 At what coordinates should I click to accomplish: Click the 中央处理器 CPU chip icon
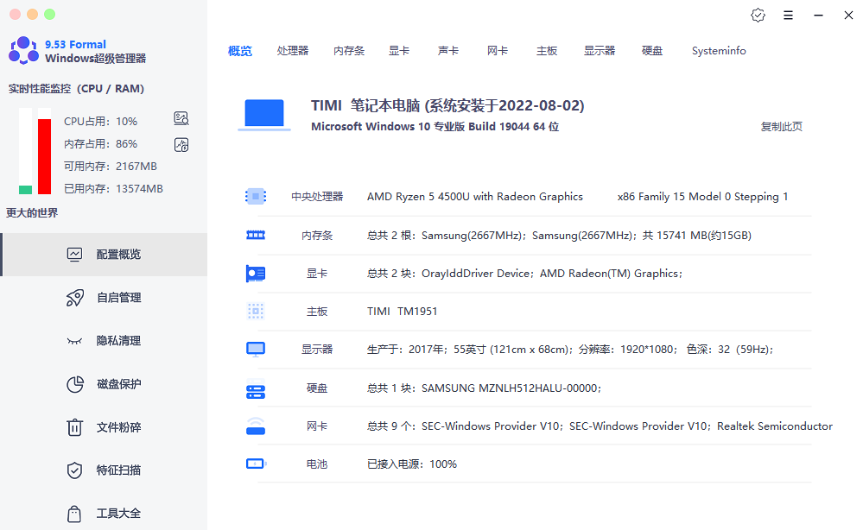pyautogui.click(x=256, y=196)
